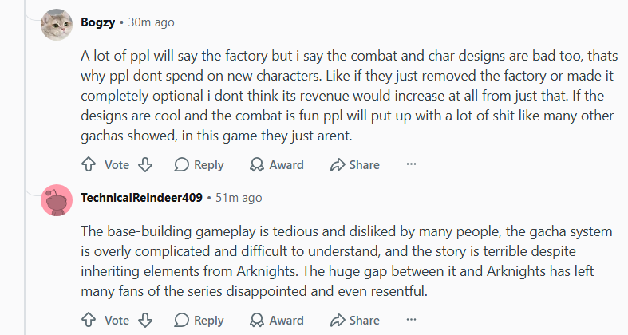Open permalink from 51m ago timestamp

(239, 197)
